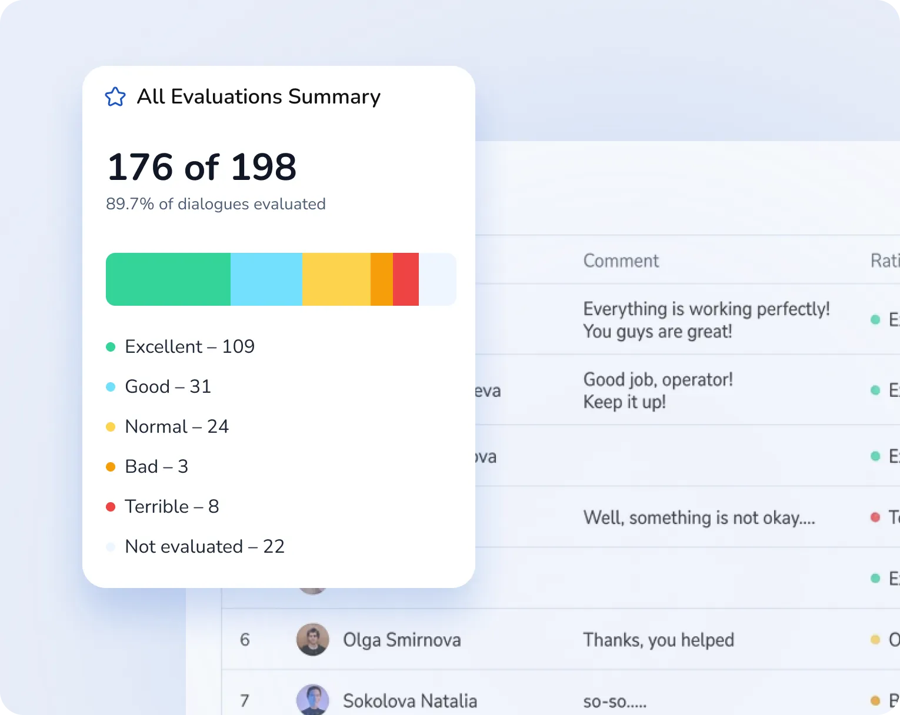
Task: Click the orange rating dot on Sokolova Natalia's row
Action: click(874, 701)
